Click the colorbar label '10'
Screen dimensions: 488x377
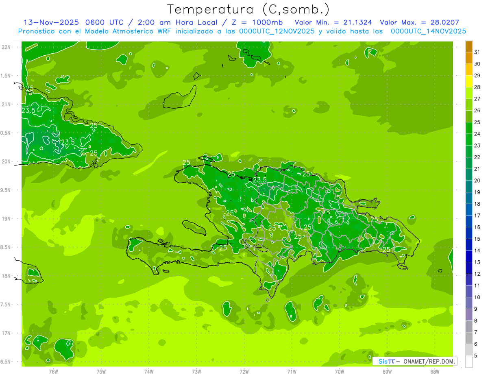[477, 297]
